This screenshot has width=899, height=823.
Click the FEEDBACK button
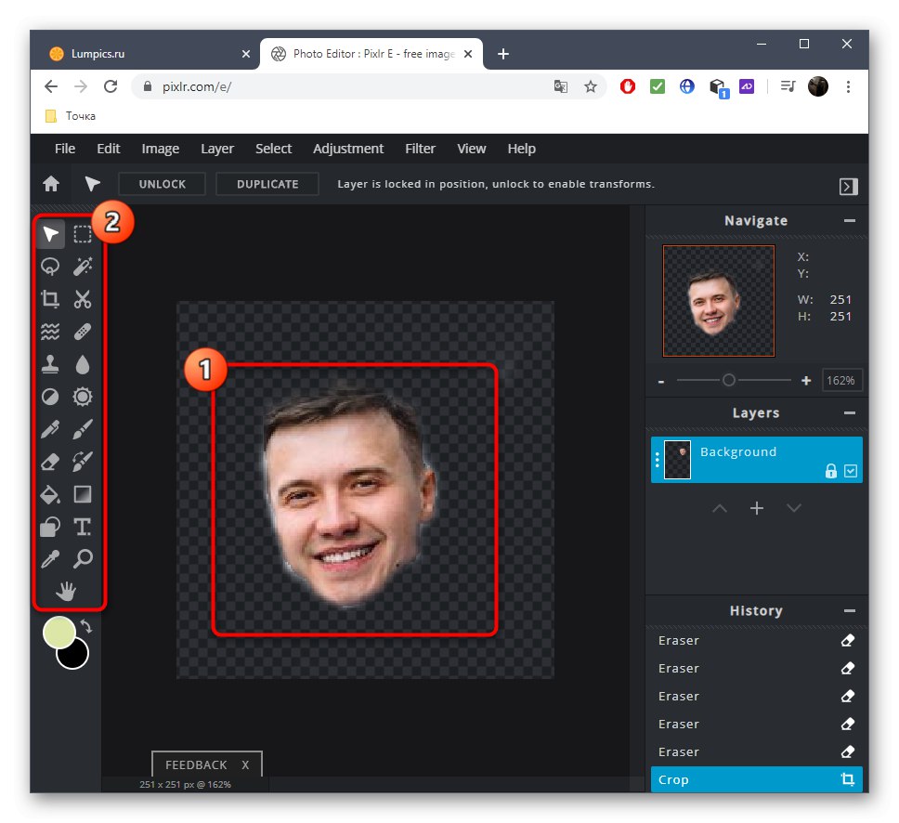(196, 765)
